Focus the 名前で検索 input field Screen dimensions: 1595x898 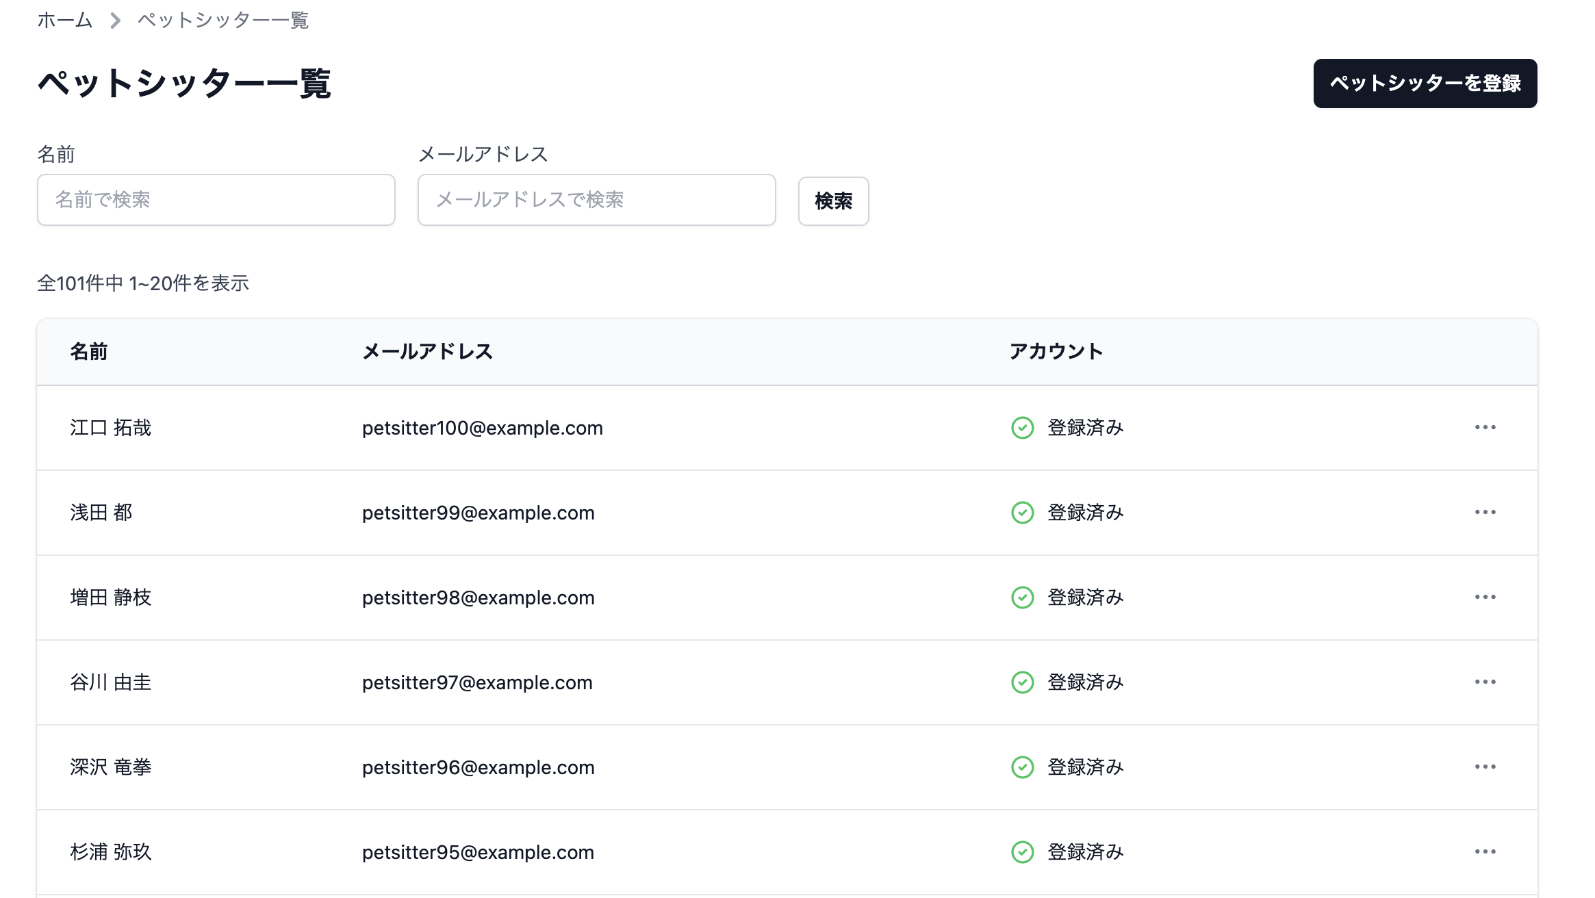click(x=216, y=200)
